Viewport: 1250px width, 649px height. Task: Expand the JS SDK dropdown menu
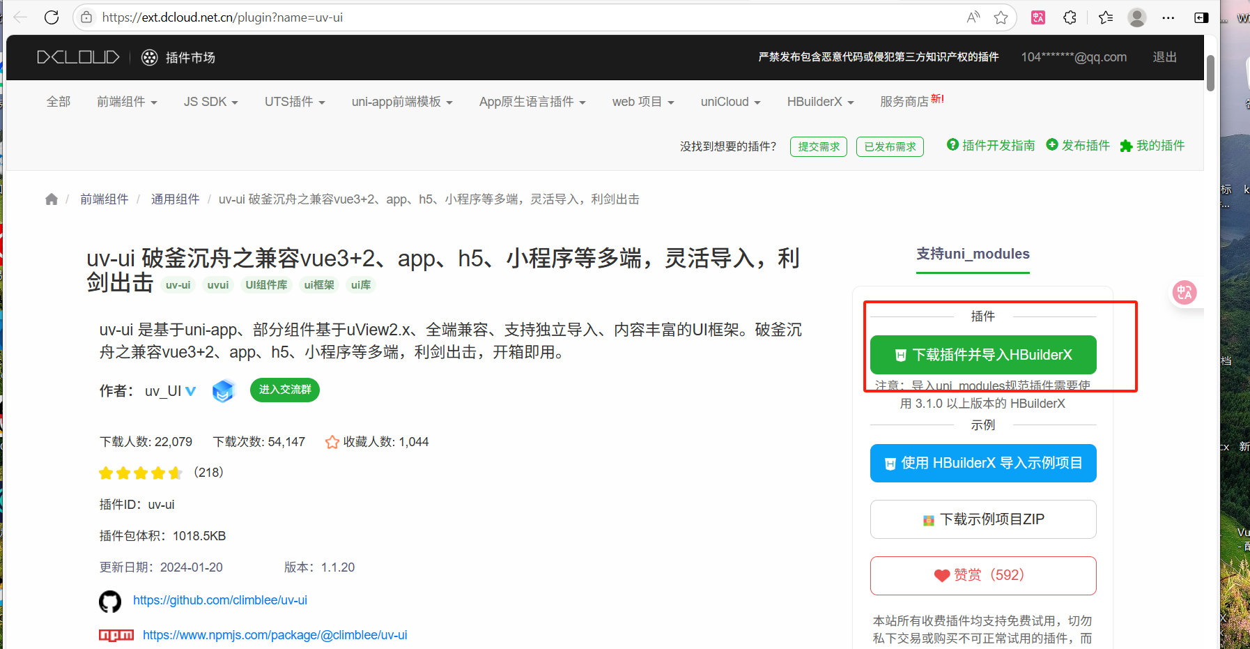[211, 102]
